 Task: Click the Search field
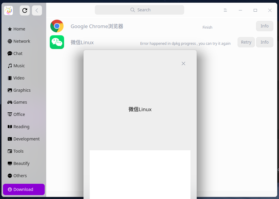(x=139, y=10)
